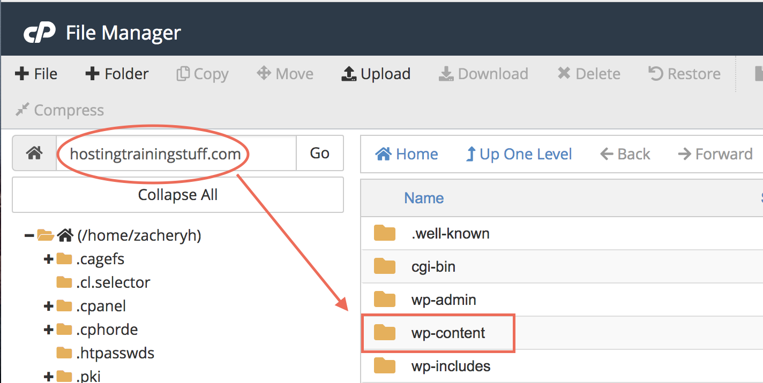Click the Upload toolbar button
The image size is (763, 383).
(376, 74)
